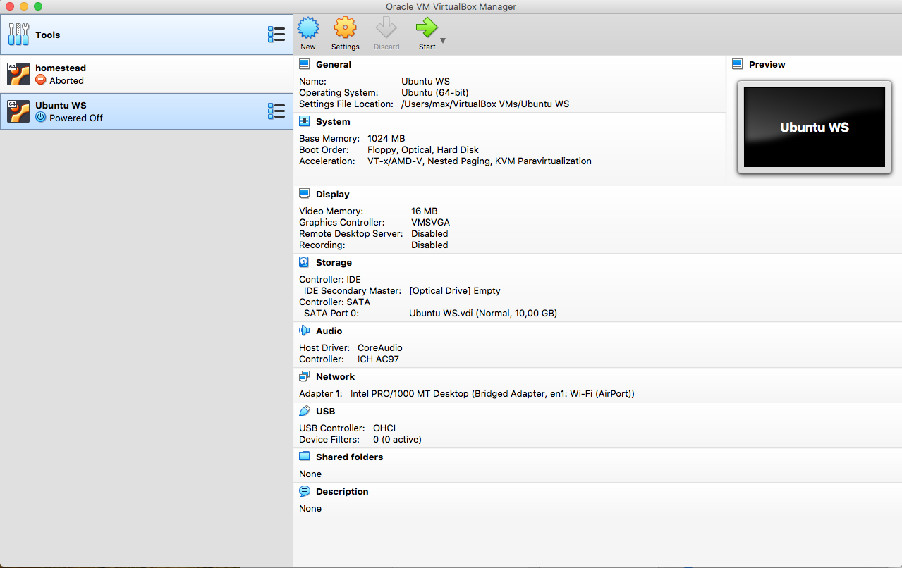The height and width of the screenshot is (568, 902).
Task: Click the Powered Off status text
Action: click(x=76, y=118)
